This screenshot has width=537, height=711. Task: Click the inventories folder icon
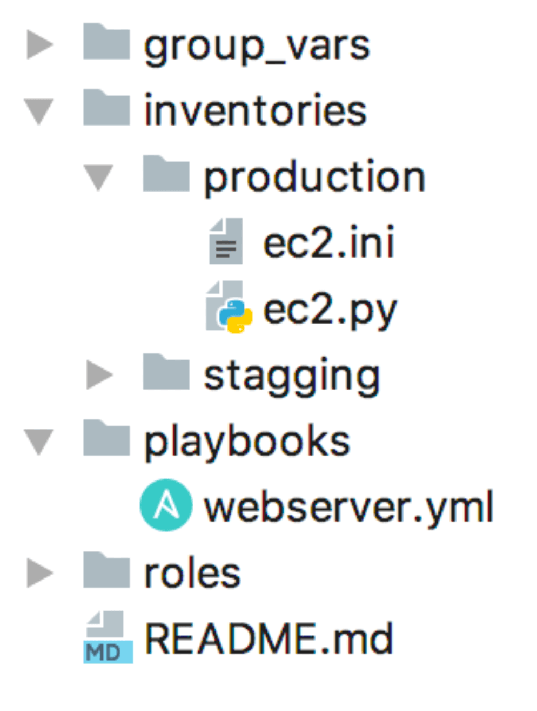tap(106, 109)
